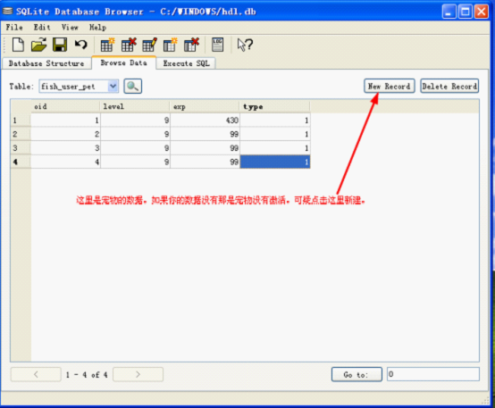Open a database with the folder icon
The width and height of the screenshot is (495, 408).
click(38, 45)
